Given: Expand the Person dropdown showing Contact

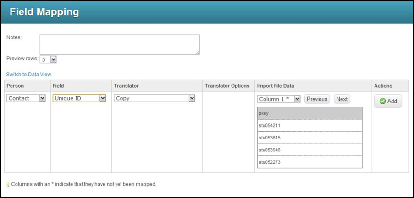Looking at the screenshot, I should 27,98.
